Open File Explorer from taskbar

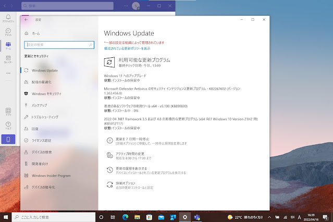[x=137, y=217]
